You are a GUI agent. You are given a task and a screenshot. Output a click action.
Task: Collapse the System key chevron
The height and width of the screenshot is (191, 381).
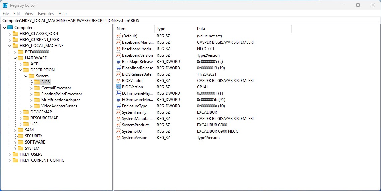pyautogui.click(x=26, y=76)
